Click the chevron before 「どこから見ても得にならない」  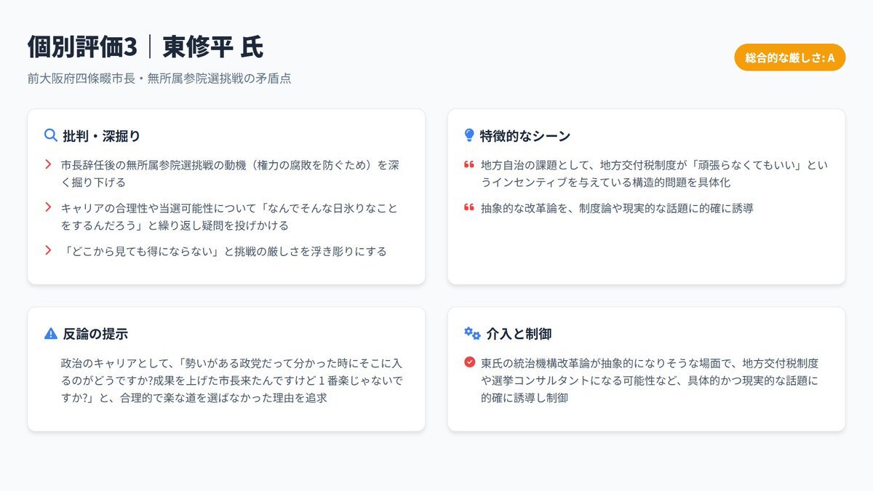(x=48, y=251)
